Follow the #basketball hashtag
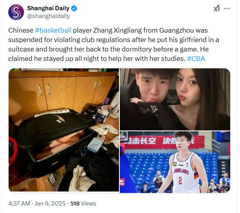Image resolution: width=240 pixels, height=213 pixels. [x=53, y=30]
